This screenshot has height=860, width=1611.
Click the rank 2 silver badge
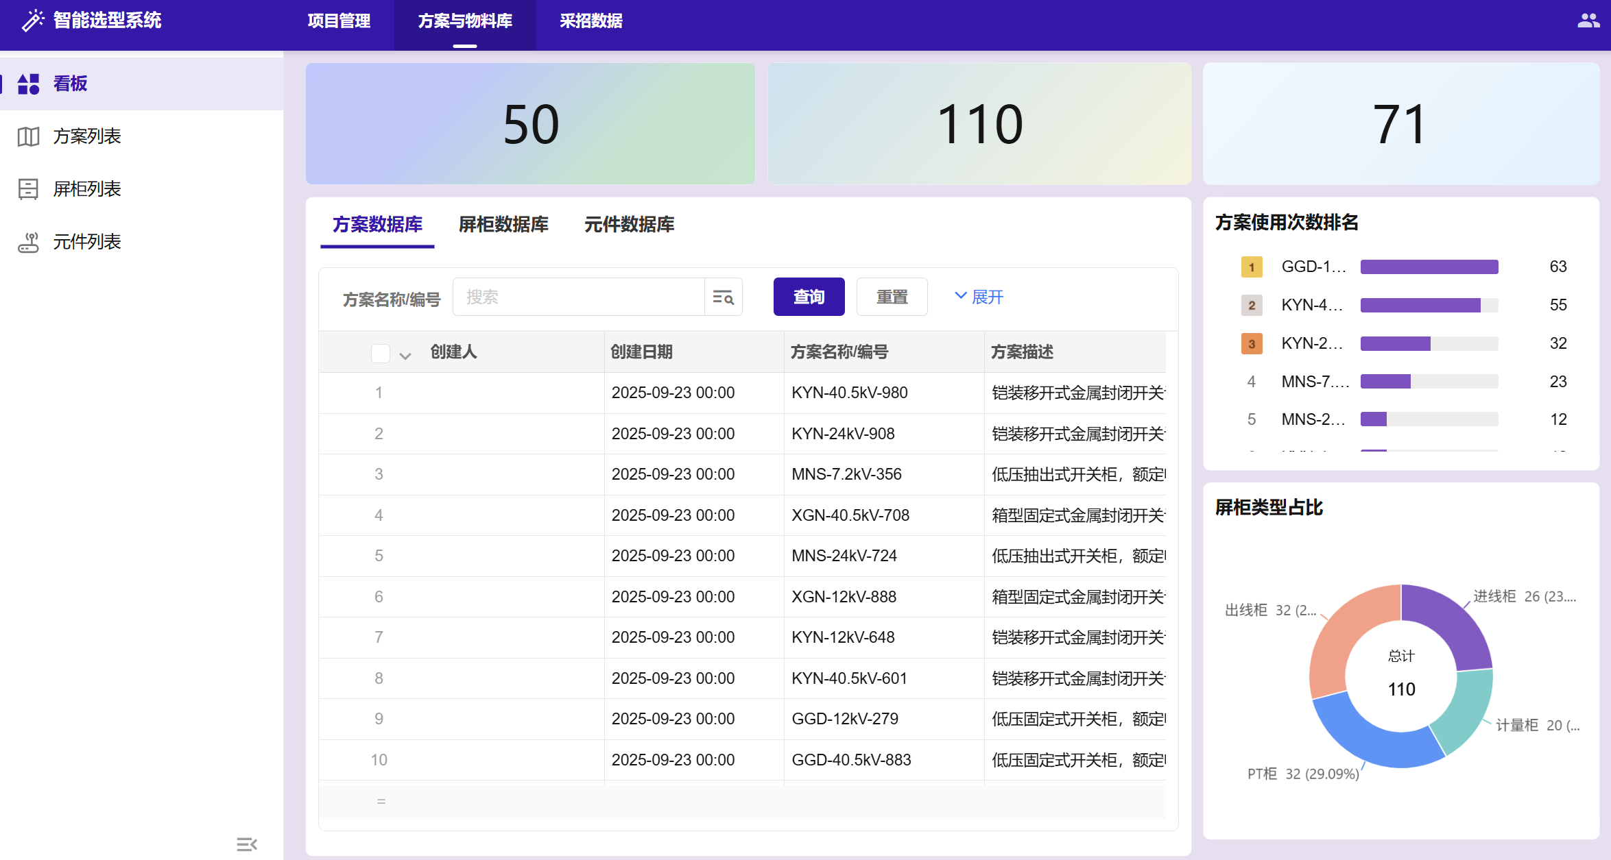click(1252, 305)
